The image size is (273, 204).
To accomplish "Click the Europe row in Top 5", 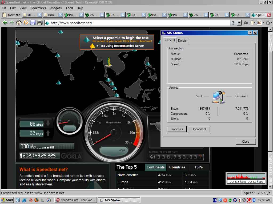I will [162, 182].
